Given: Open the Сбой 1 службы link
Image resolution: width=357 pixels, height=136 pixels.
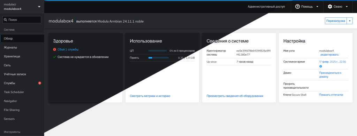Looking at the screenshot, I should 68,49.
